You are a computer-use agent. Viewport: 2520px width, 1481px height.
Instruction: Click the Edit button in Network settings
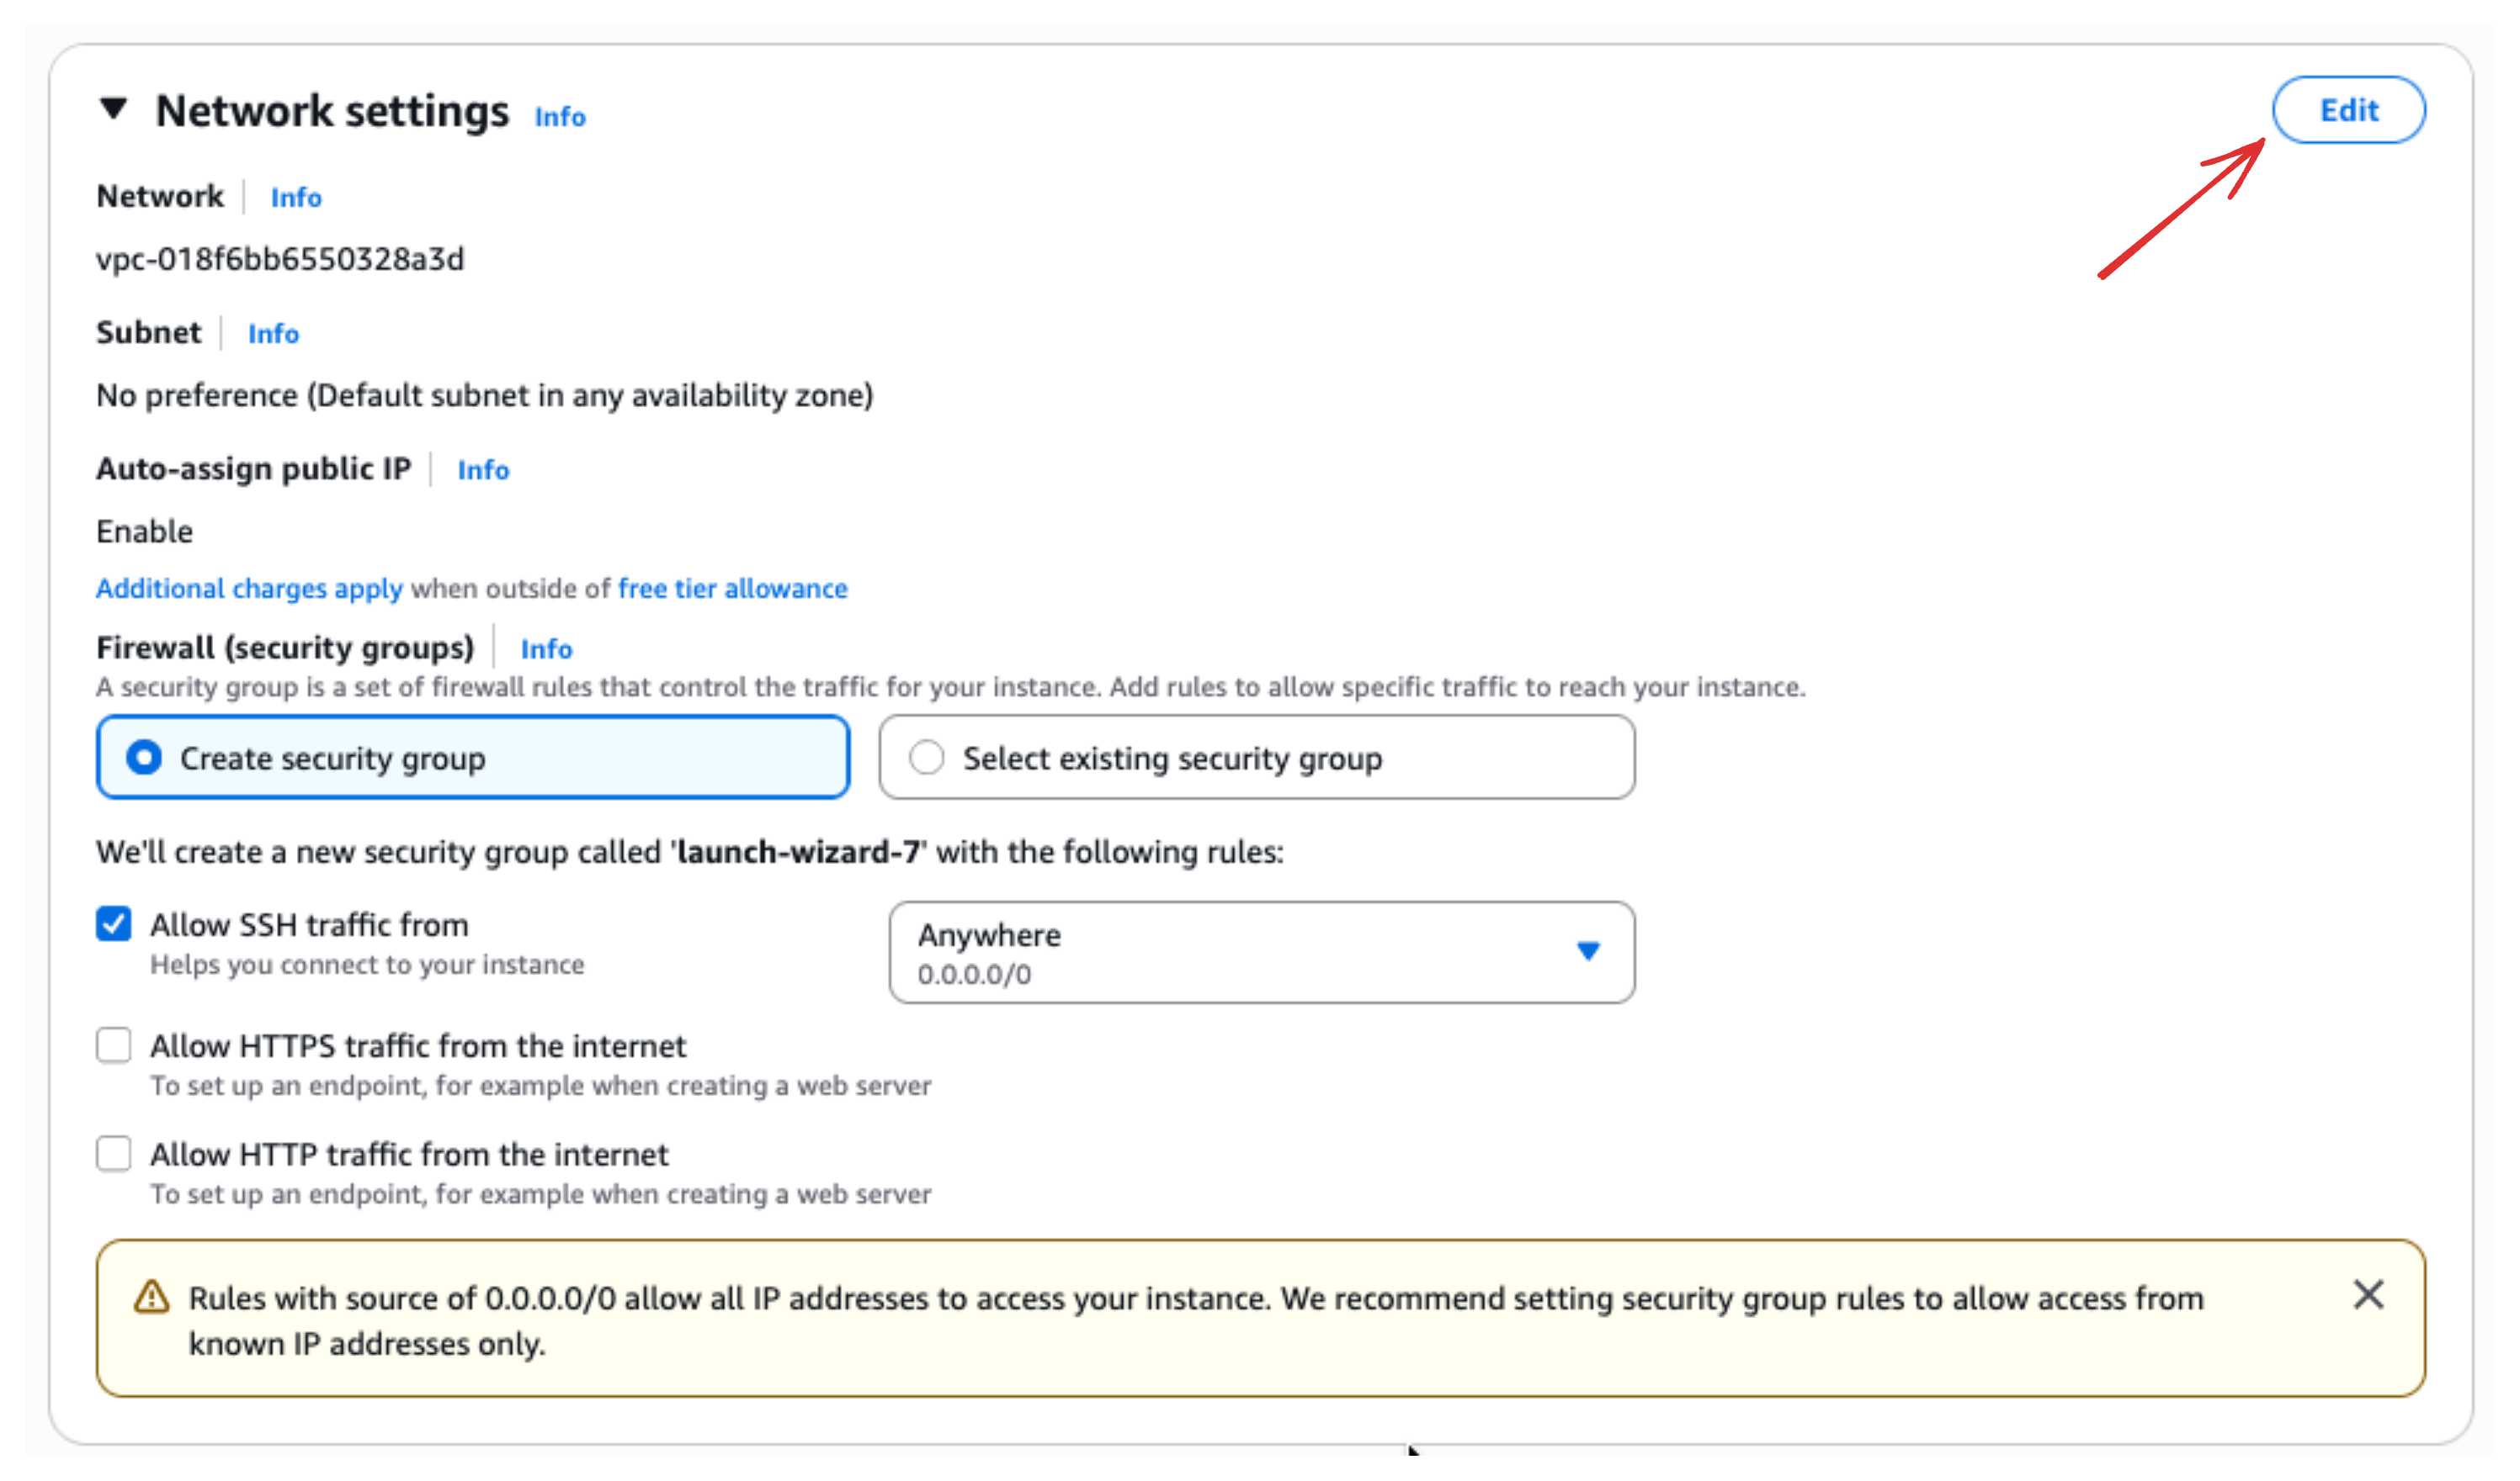[x=2348, y=110]
